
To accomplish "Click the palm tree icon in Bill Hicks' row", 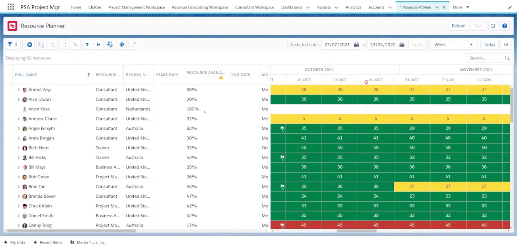I will tap(282, 157).
